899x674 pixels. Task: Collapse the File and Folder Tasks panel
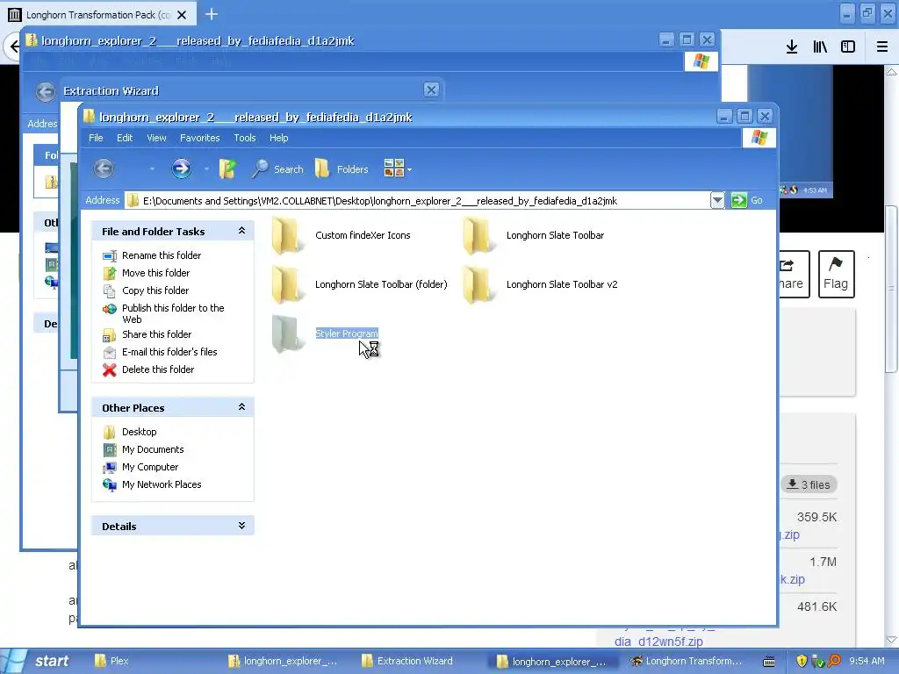click(241, 231)
